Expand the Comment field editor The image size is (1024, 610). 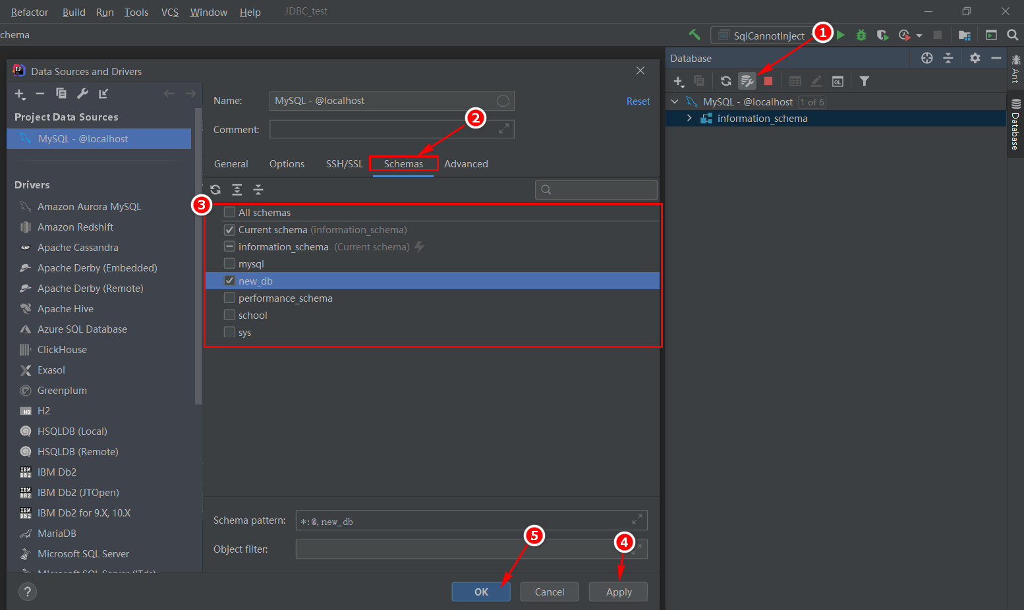504,128
